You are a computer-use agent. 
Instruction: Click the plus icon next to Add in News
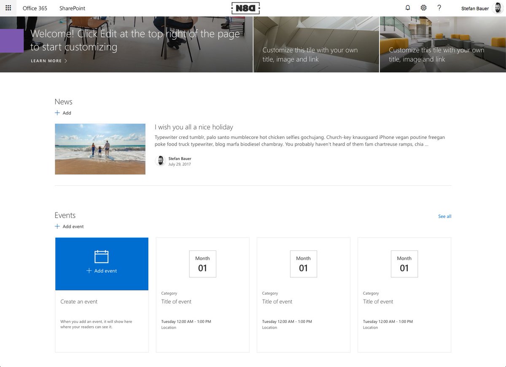coord(57,113)
